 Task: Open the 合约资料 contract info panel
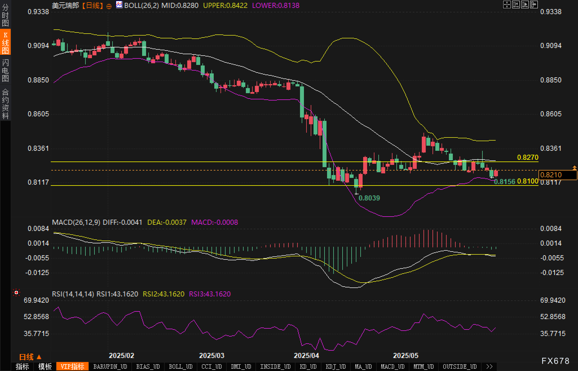[x=5, y=104]
